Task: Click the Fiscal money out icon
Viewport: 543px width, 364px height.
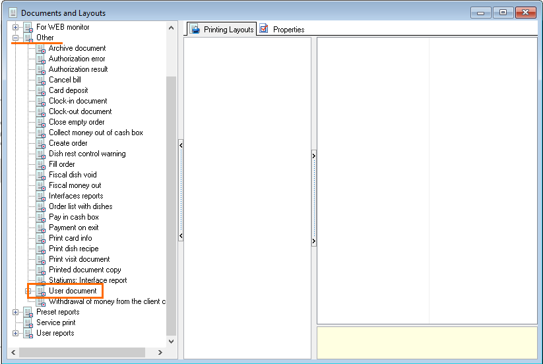Action: tap(41, 186)
